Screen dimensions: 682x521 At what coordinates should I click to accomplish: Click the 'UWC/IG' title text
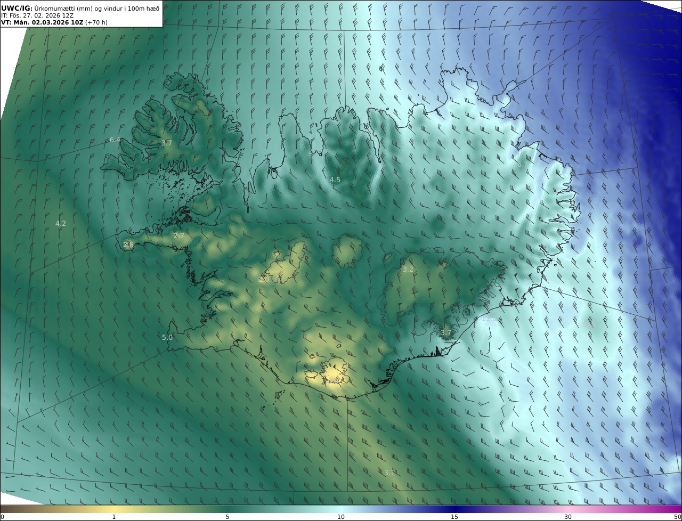(17, 8)
